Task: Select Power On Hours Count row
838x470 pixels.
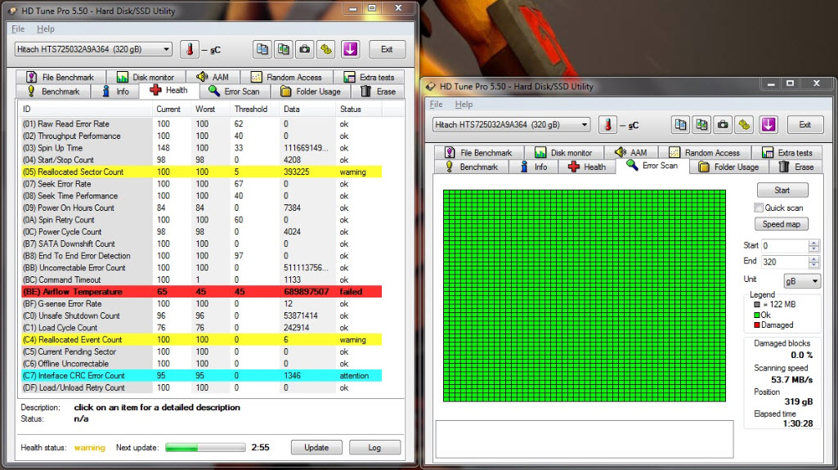Action: pyautogui.click(x=201, y=208)
